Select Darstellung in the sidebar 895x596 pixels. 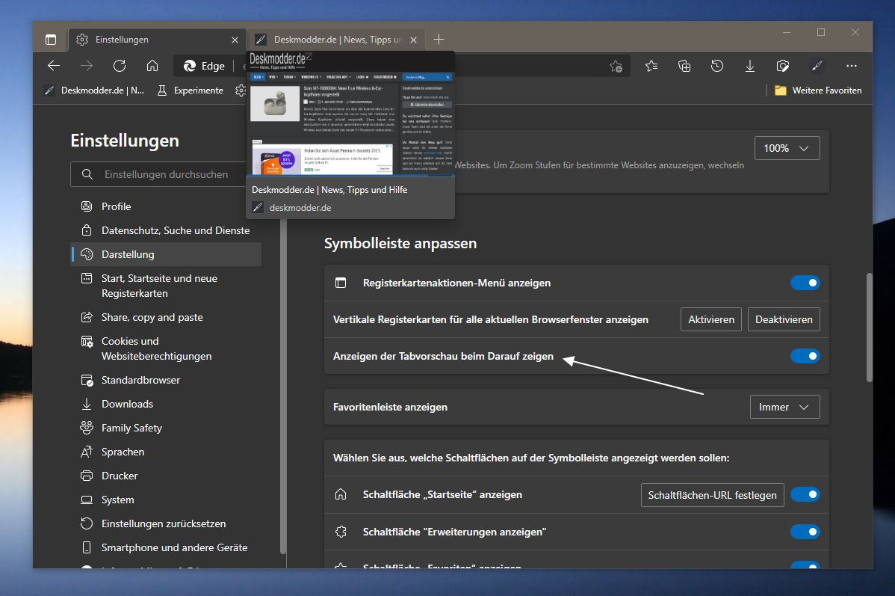click(166, 254)
